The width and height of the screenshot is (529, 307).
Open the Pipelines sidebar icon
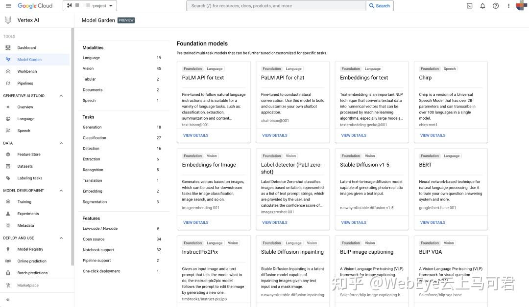click(x=8, y=83)
